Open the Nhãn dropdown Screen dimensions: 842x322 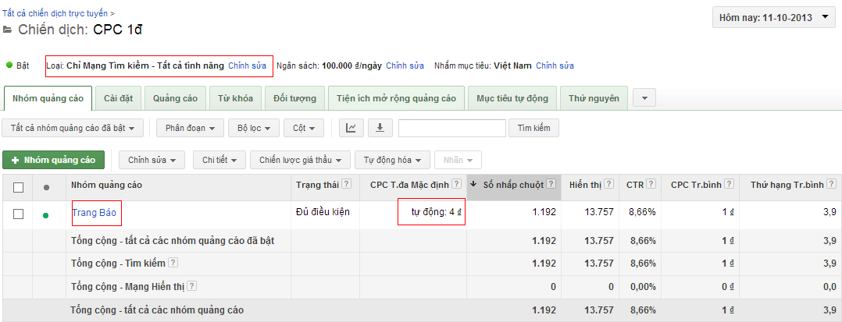pos(458,160)
